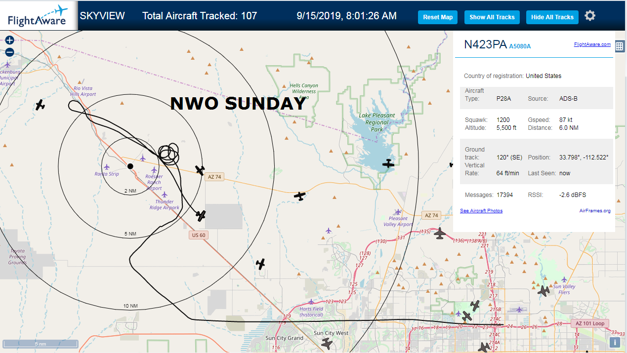Open See Aircraft Photos link
This screenshot has height=353, width=627.
tap(481, 211)
